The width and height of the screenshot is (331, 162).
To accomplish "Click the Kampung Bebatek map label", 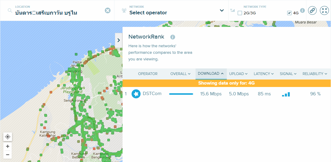I will (78, 155).
